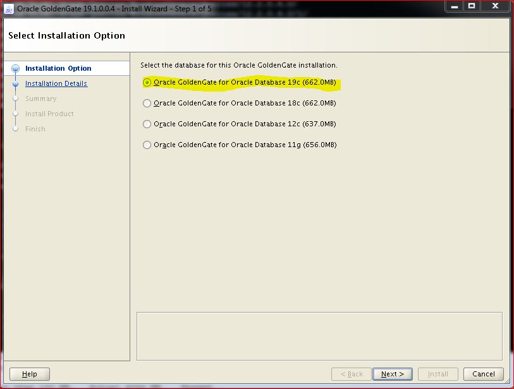Click the Finish step bullet
Viewport: 514px width, 389px height.
click(x=16, y=129)
